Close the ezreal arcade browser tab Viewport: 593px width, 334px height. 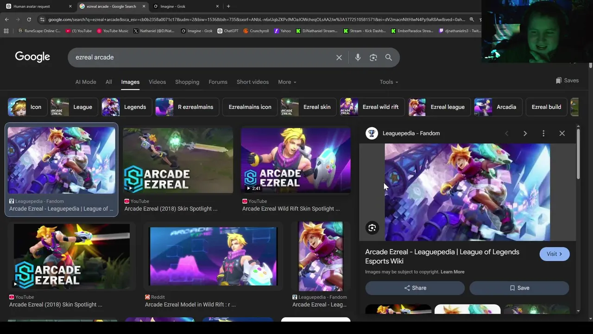coord(144,6)
